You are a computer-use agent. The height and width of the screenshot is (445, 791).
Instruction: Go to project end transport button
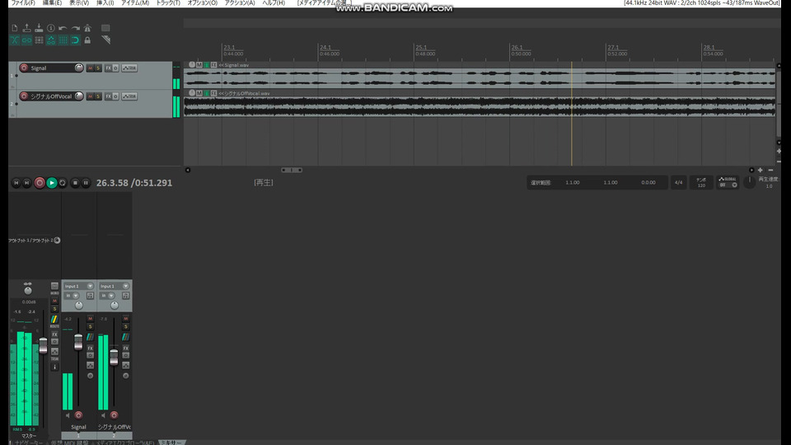26,183
